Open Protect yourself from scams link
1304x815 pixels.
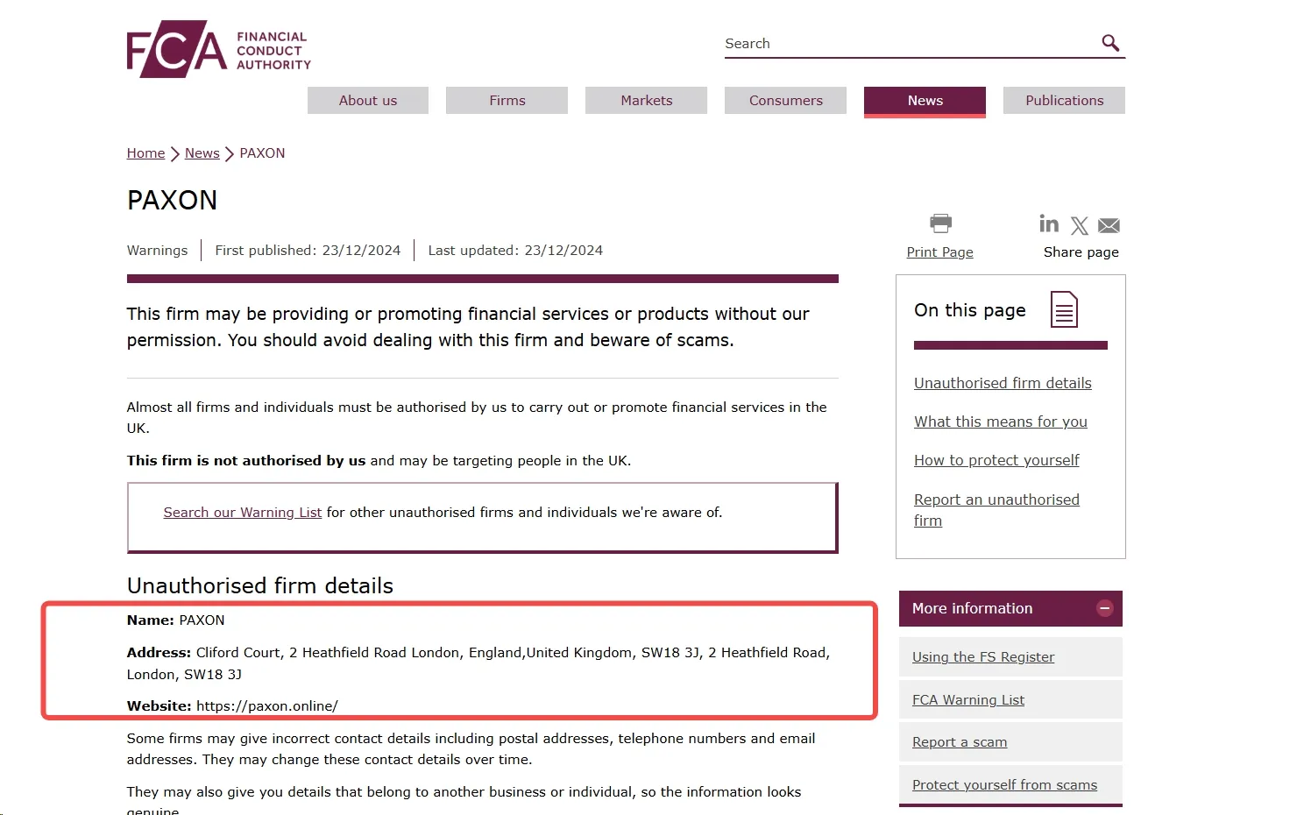1004,785
